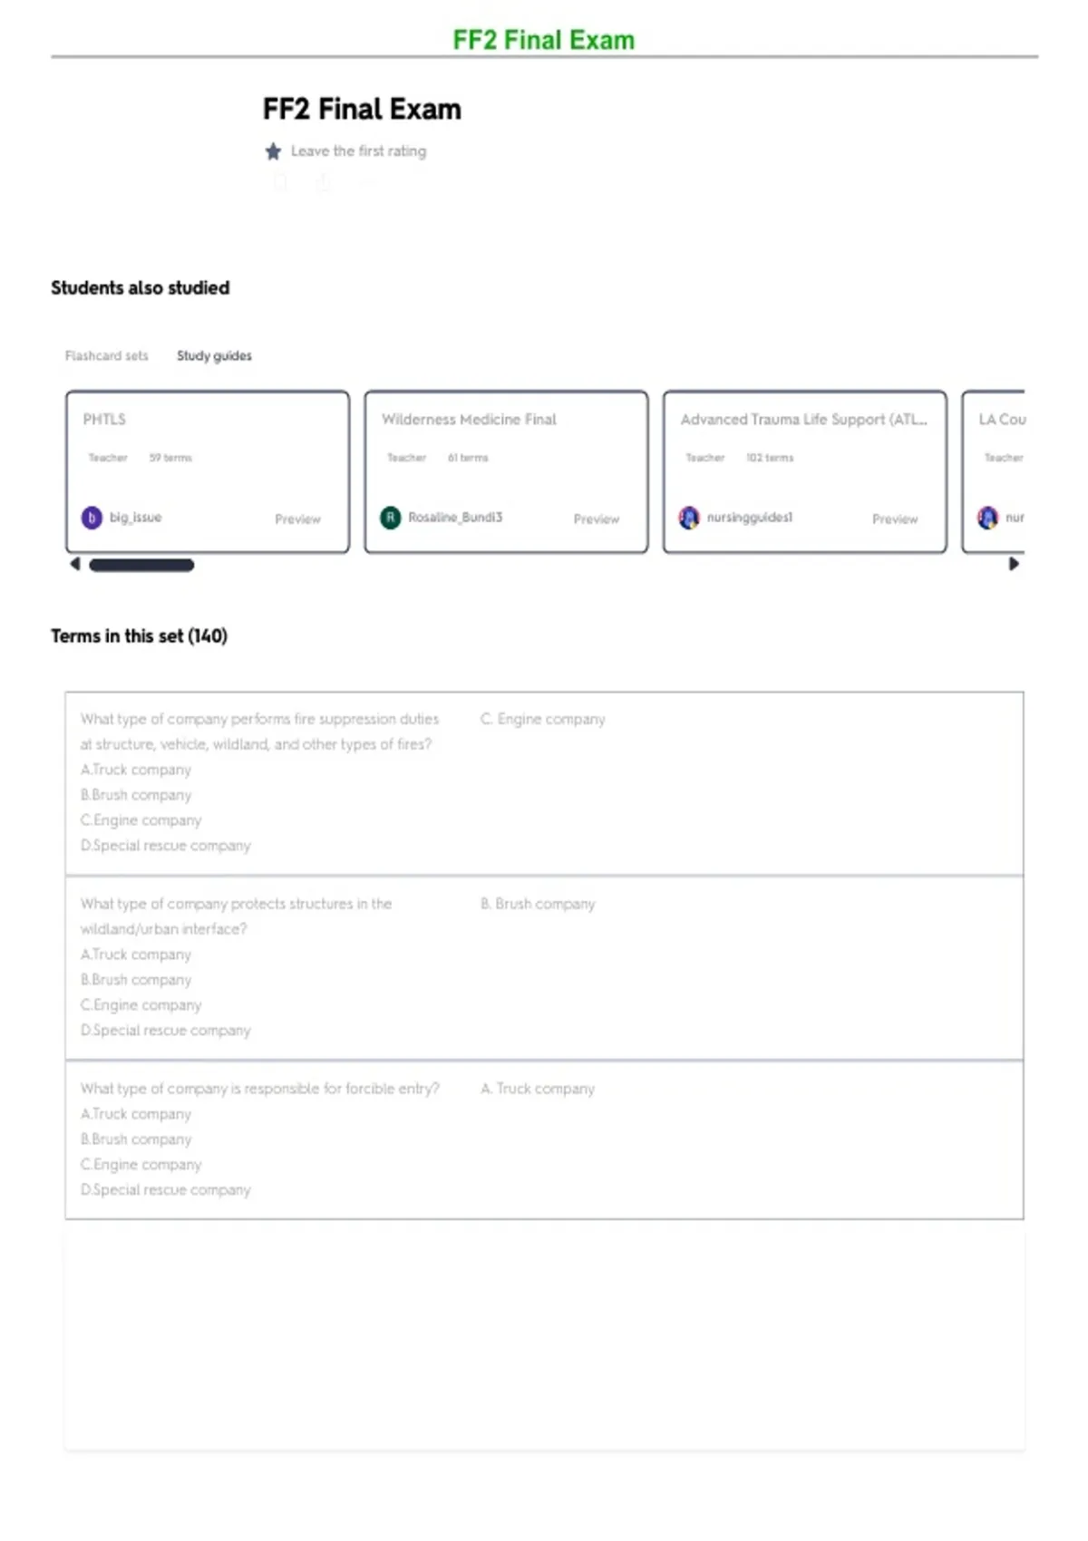
Task: Click the faint save icon below the rating
Action: point(280,183)
